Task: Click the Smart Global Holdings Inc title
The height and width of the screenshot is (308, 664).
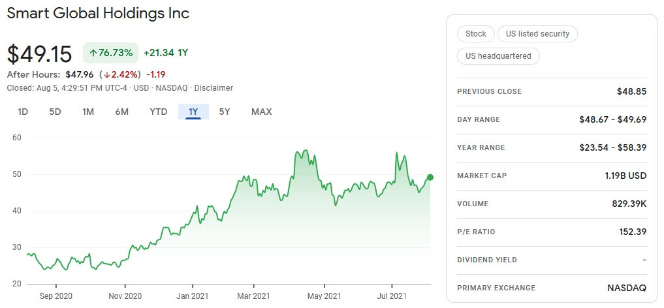Action: click(98, 13)
